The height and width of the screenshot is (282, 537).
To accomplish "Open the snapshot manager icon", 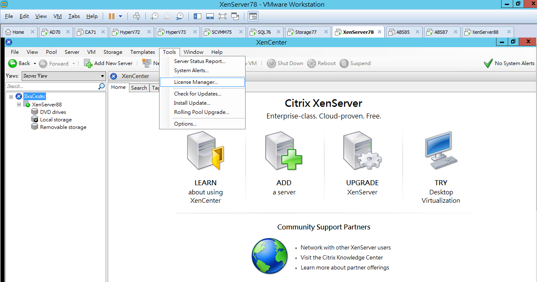I will [180, 16].
